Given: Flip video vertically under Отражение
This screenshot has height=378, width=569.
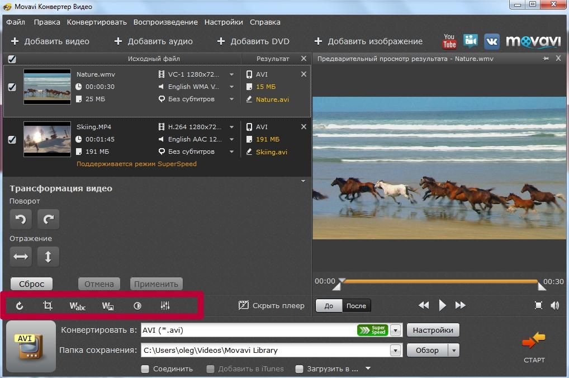Looking at the screenshot, I should [x=48, y=257].
